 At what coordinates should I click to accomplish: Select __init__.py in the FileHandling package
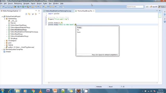pyautogui.click(x=14, y=21)
